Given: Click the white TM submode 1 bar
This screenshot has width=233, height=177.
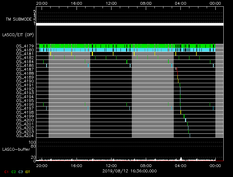Looking at the screenshot, I should click(129, 24).
